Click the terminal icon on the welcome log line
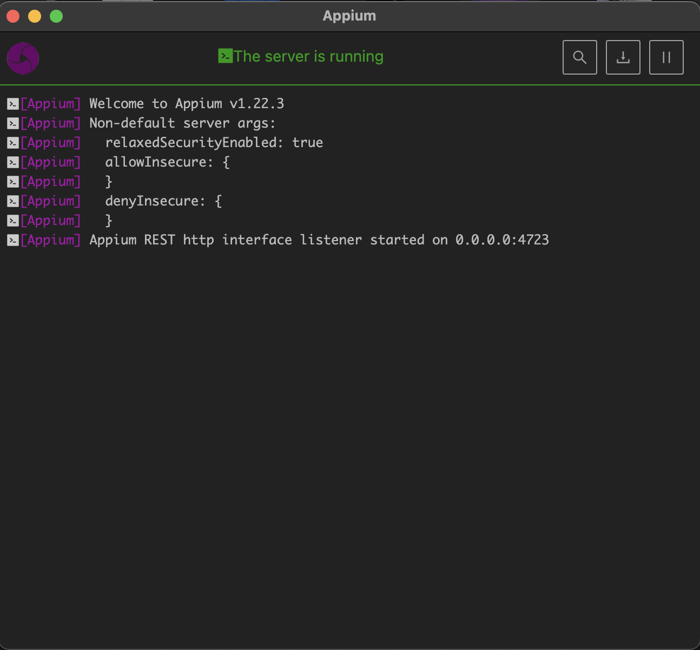 (x=12, y=103)
